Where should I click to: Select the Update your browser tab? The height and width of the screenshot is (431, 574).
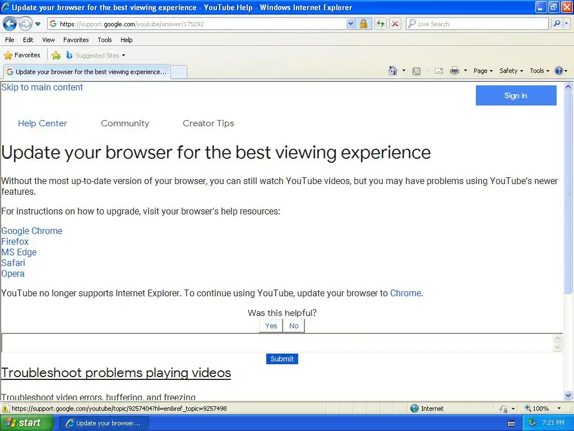87,72
